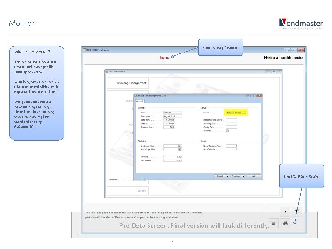
Task: Click the play arrow button in Mentor controls
Action: 285,211
